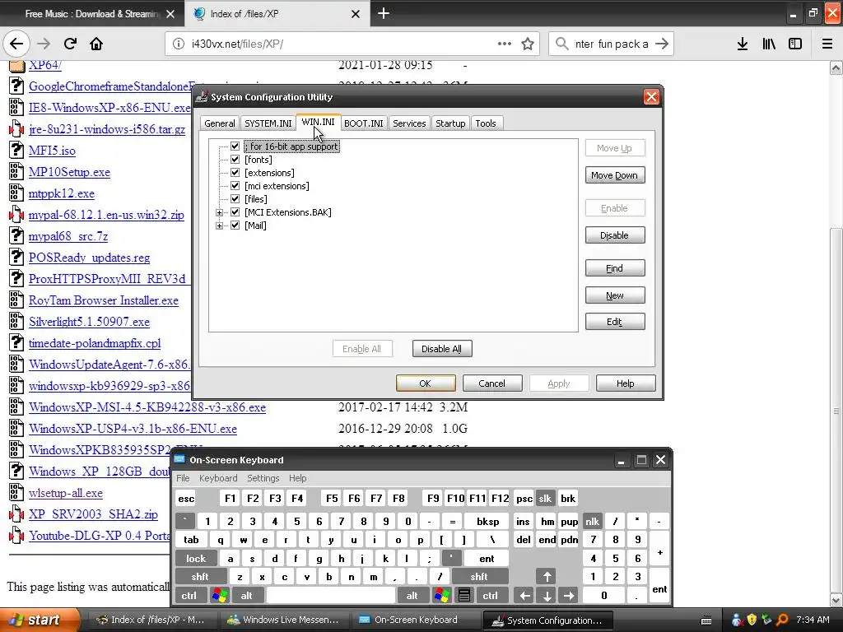Toggle the browser sidebar icon

[x=795, y=44]
